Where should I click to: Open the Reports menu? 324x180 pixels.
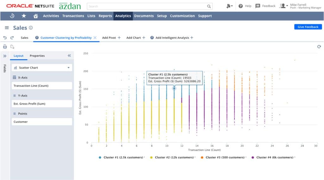105,16
